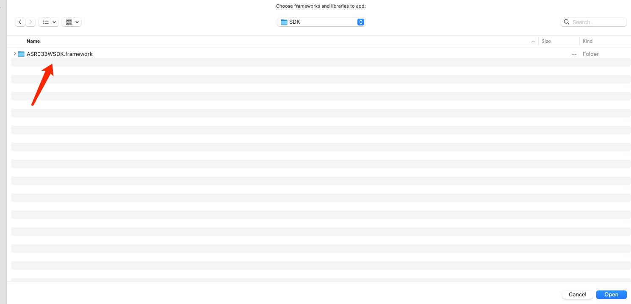Select the list view icon
Image resolution: width=631 pixels, height=304 pixels.
[46, 22]
